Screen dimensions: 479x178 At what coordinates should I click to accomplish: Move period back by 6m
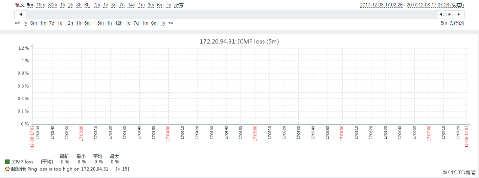click(33, 23)
